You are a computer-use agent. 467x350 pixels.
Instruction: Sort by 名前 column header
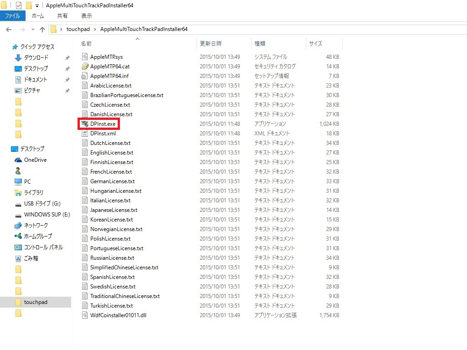click(x=86, y=43)
